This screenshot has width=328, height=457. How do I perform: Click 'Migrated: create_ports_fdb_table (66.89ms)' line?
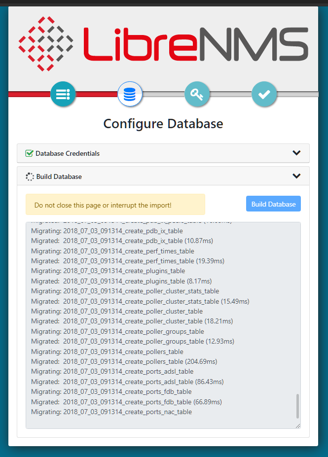pyautogui.click(x=127, y=402)
